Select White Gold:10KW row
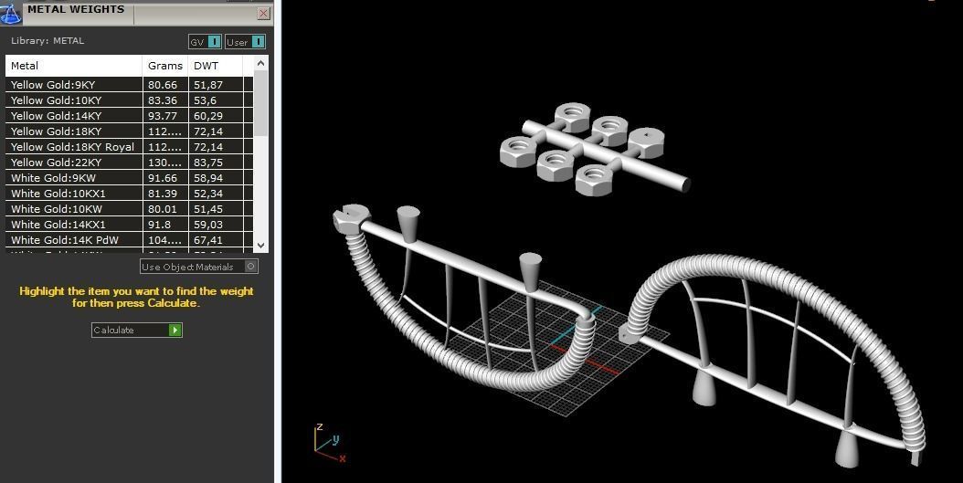Screen dimensions: 963x483 coord(130,209)
